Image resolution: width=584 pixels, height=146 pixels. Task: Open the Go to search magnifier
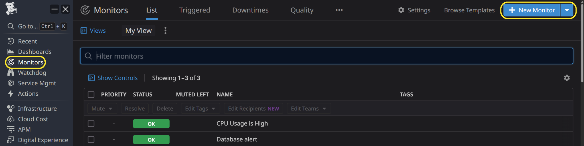11,26
